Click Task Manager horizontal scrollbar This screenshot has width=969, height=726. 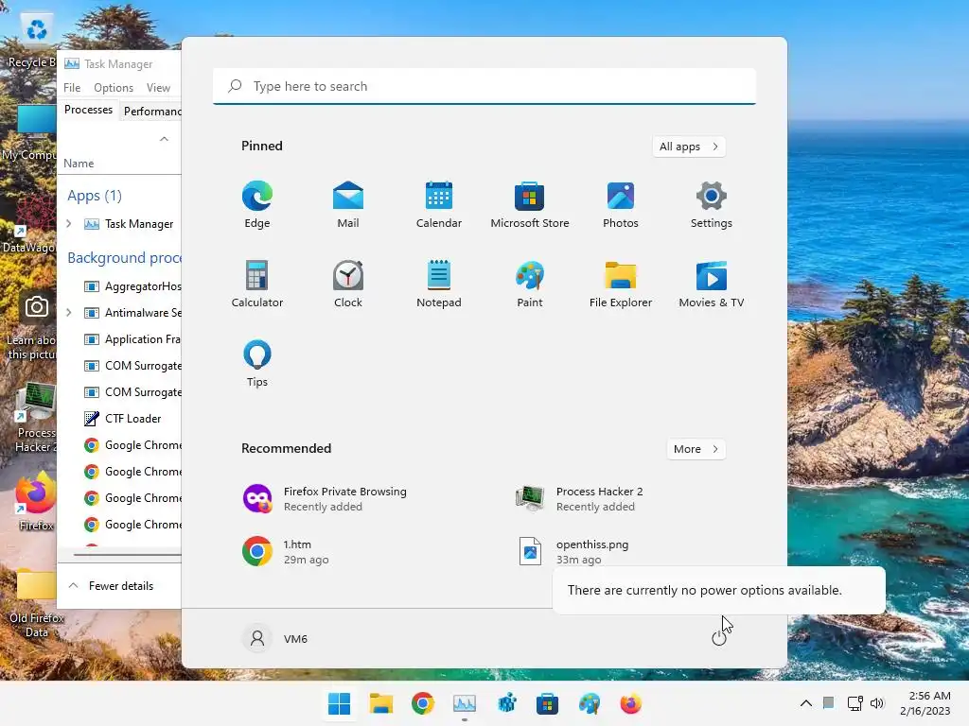(127, 554)
